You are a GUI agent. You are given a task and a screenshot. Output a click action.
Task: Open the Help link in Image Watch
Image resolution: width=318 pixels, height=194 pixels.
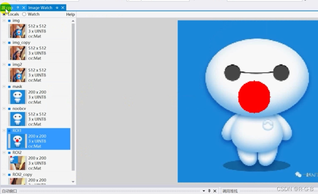click(70, 14)
